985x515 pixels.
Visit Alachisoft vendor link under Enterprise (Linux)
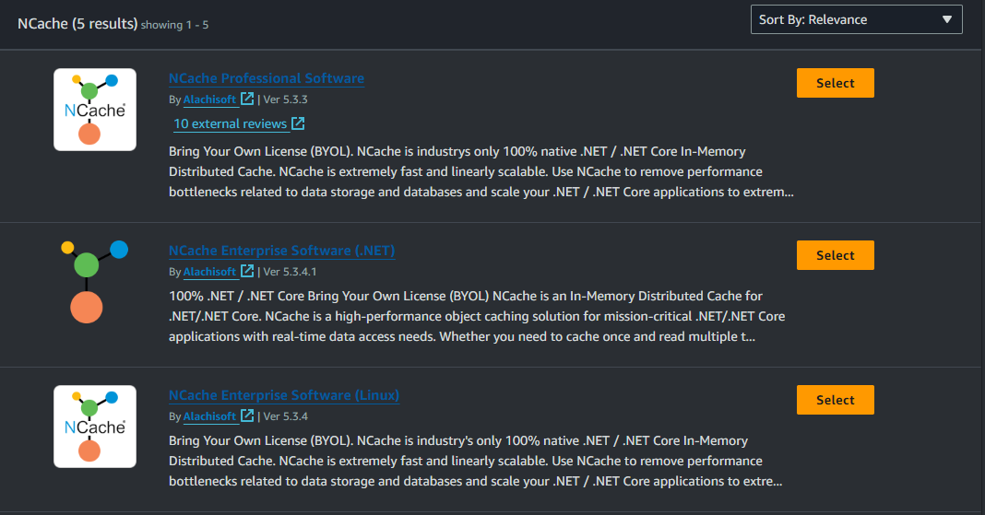click(x=209, y=416)
